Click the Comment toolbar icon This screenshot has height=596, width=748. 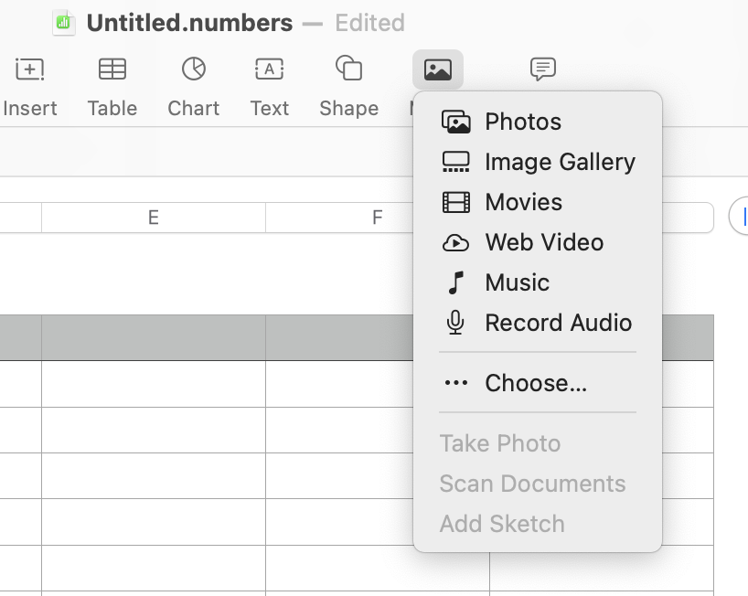point(543,69)
